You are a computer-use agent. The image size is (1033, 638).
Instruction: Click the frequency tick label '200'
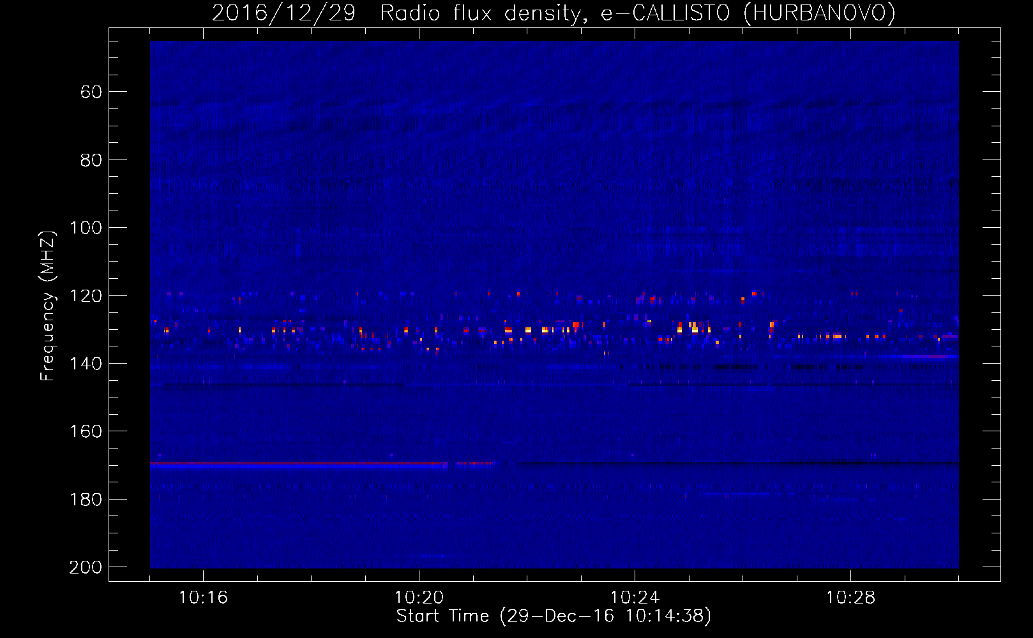pos(86,567)
